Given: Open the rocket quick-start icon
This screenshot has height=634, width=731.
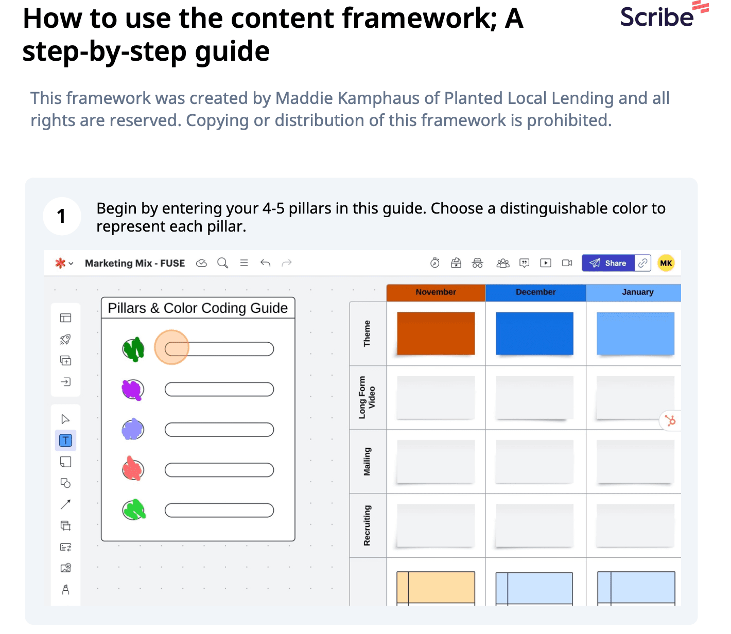Looking at the screenshot, I should tap(65, 339).
